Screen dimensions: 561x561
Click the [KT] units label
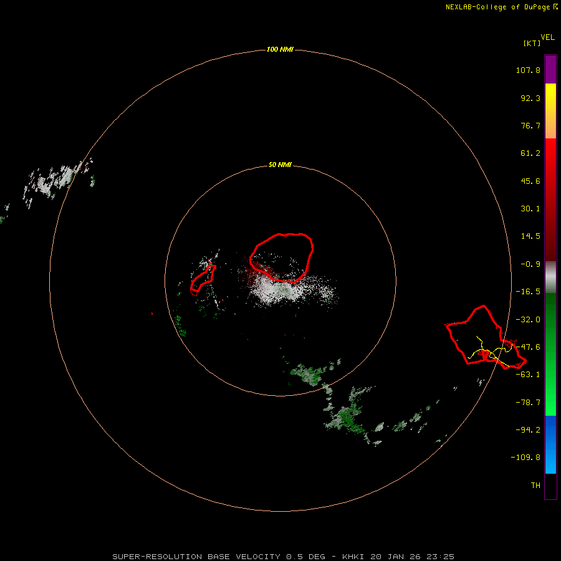point(532,43)
